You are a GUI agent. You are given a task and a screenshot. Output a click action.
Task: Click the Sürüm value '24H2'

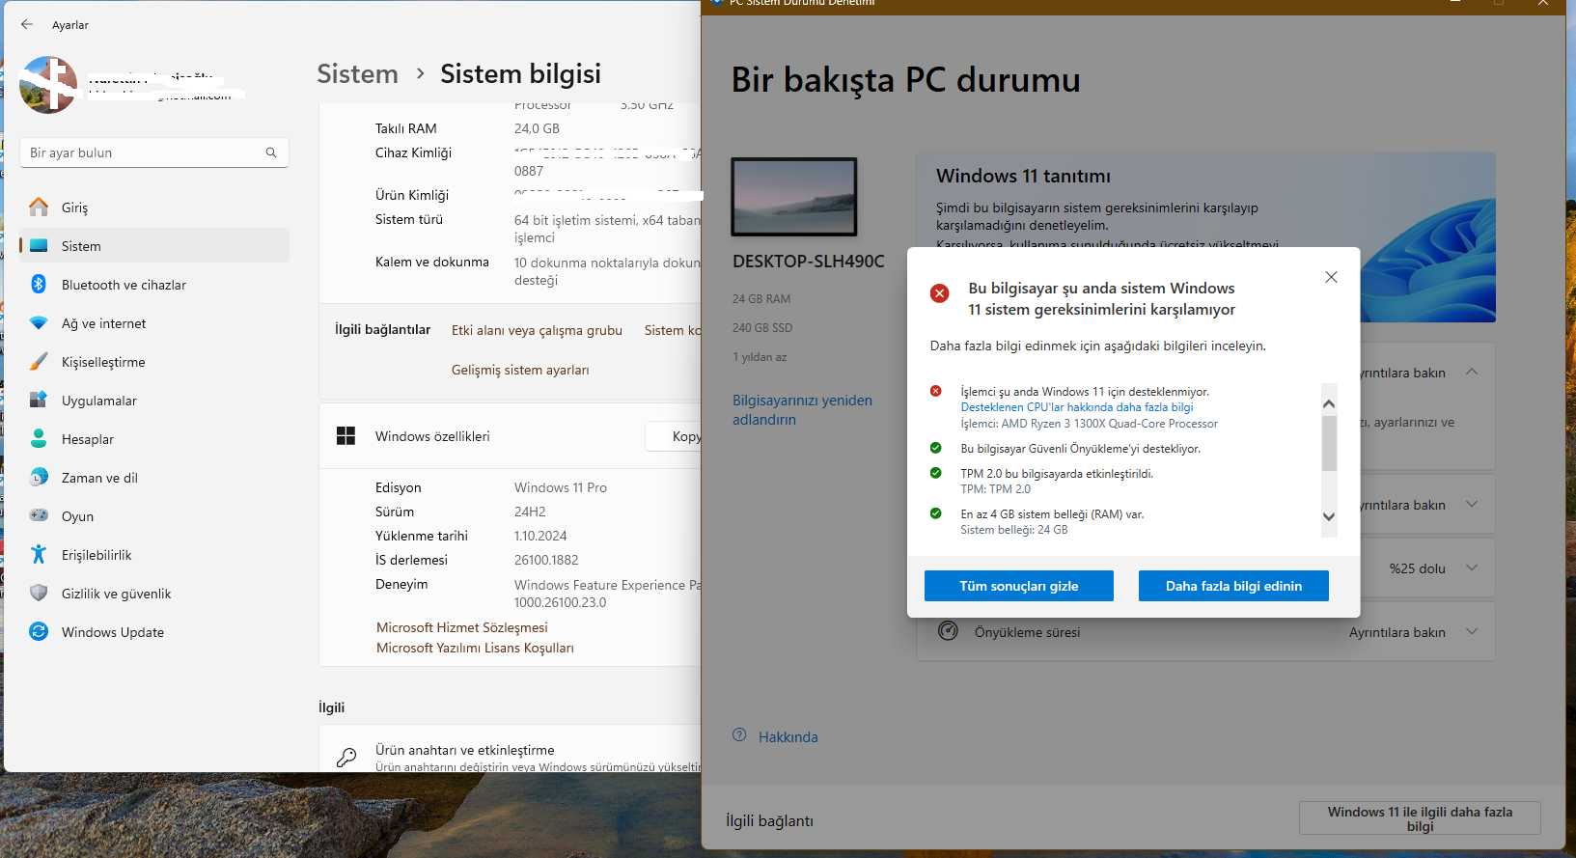530,512
